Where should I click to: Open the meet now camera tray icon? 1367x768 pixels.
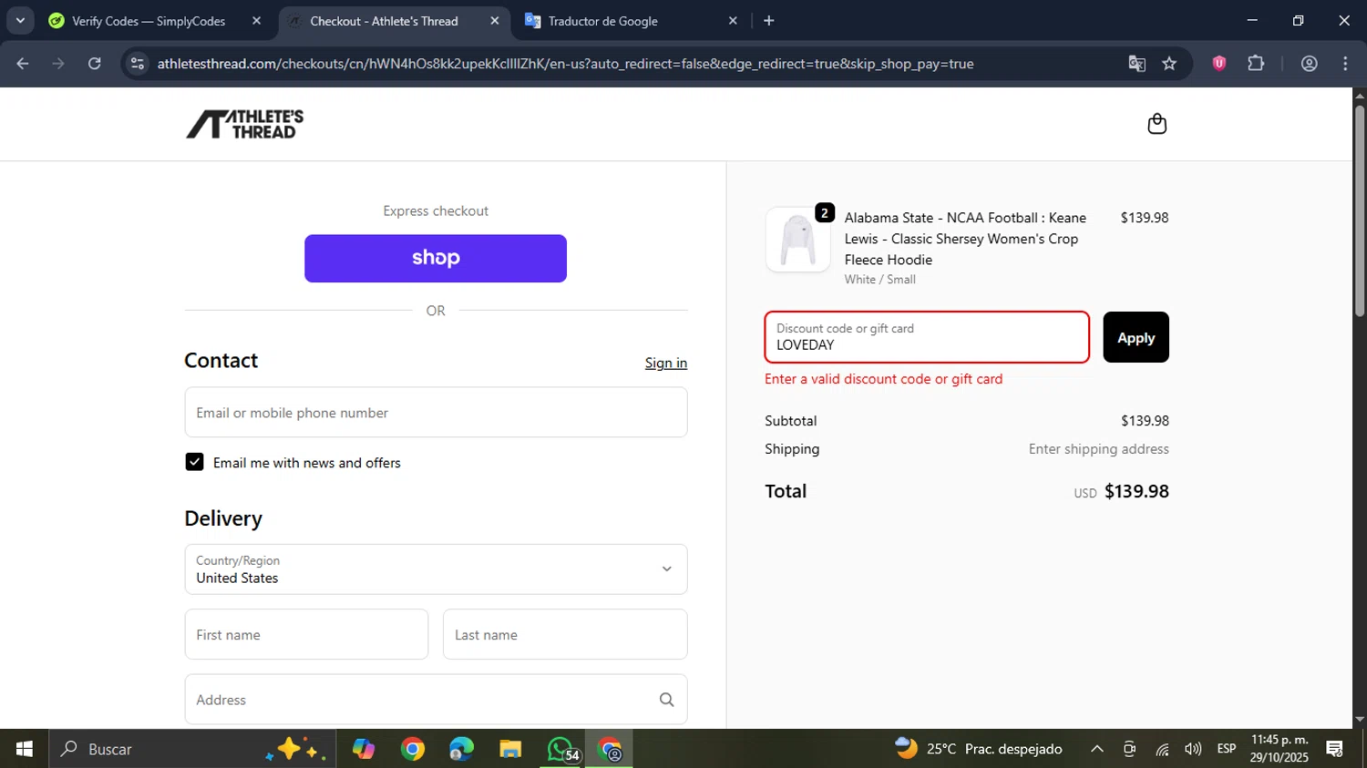pyautogui.click(x=1129, y=749)
